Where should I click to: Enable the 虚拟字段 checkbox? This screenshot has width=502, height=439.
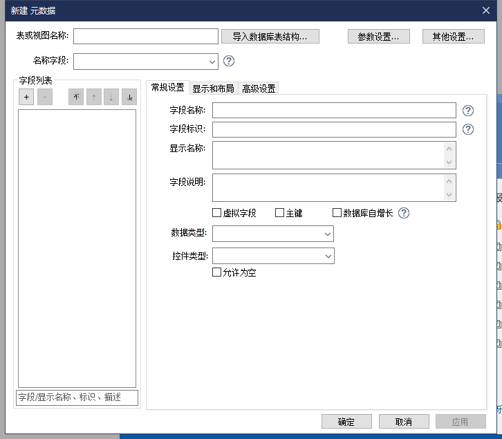click(x=217, y=213)
